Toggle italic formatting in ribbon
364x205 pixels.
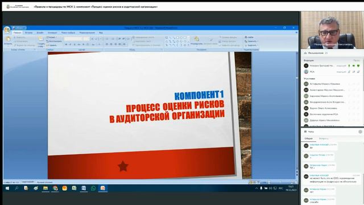pos(71,44)
